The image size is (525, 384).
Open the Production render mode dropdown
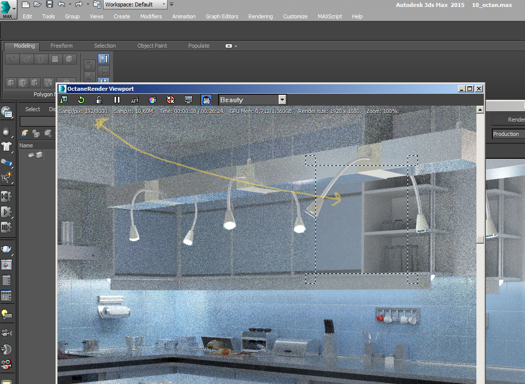pos(509,134)
